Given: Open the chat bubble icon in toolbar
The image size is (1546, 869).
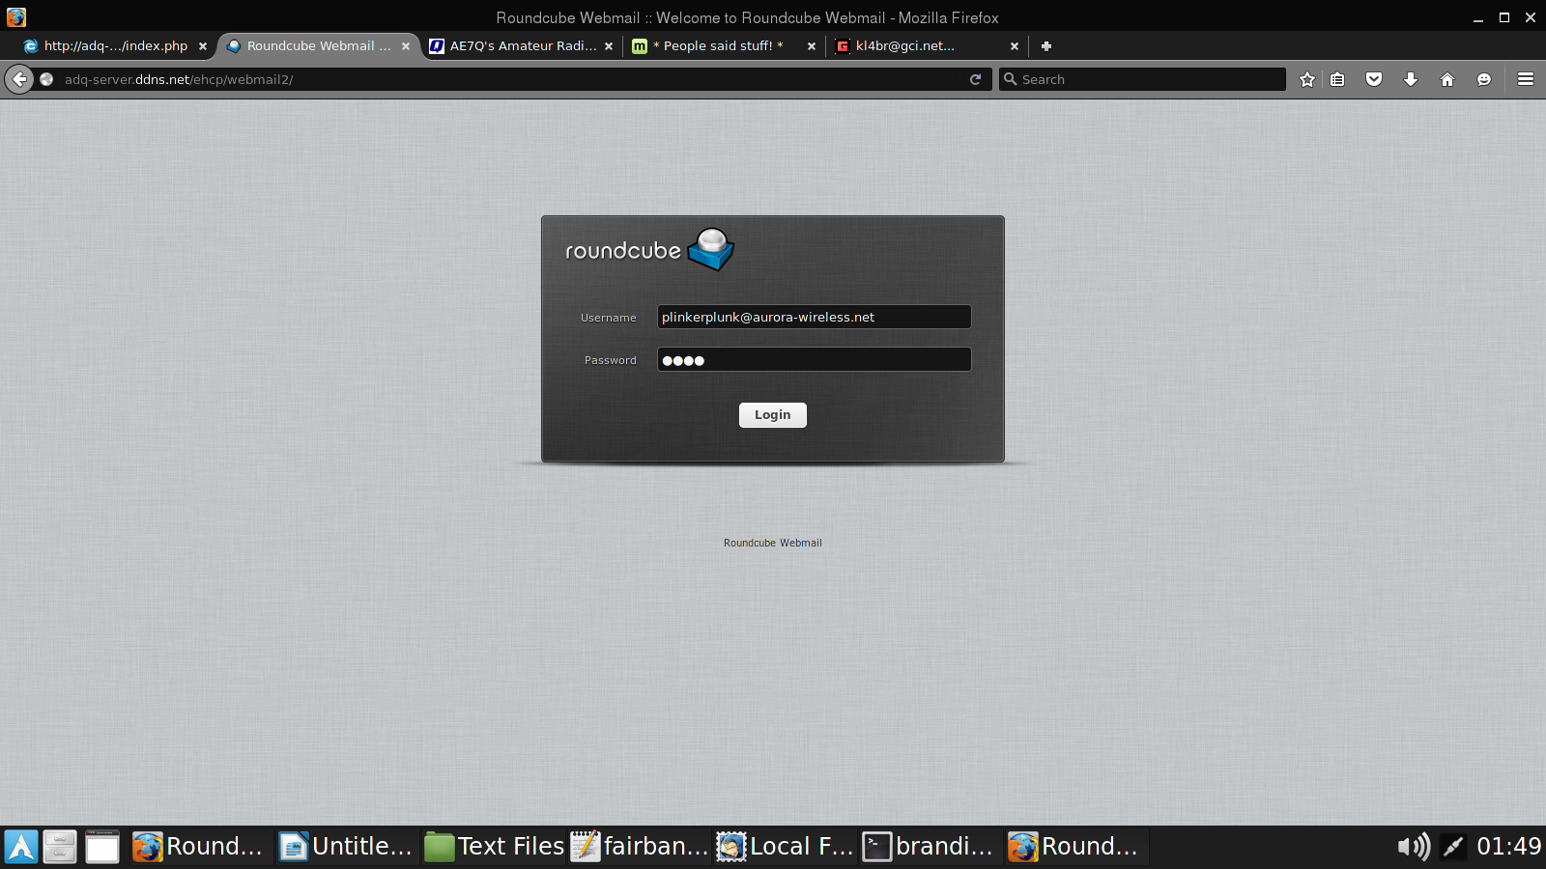Looking at the screenshot, I should (1484, 79).
